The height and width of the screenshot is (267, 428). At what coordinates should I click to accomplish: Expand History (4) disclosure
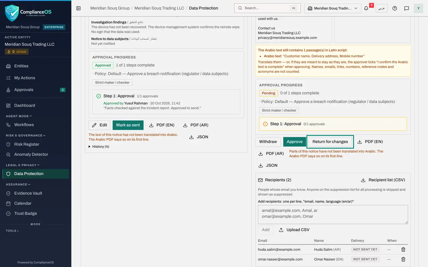(x=99, y=147)
